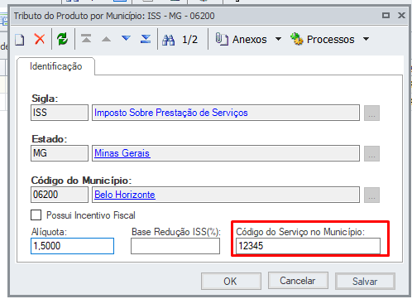The height and width of the screenshot is (299, 412).
Task: Click the Código do Município field 06200
Action: click(60, 195)
